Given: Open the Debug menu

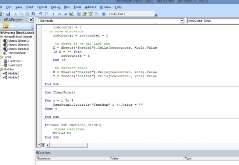Looking at the screenshot, I should tap(55, 7).
